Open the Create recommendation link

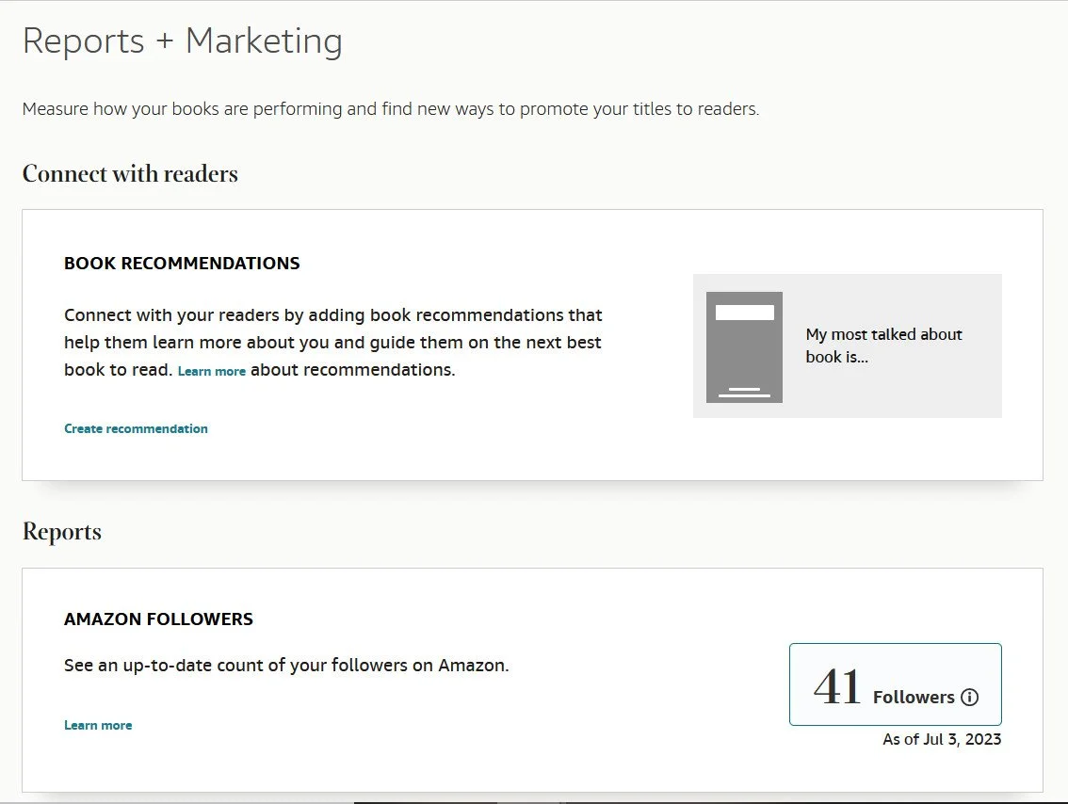coord(136,428)
